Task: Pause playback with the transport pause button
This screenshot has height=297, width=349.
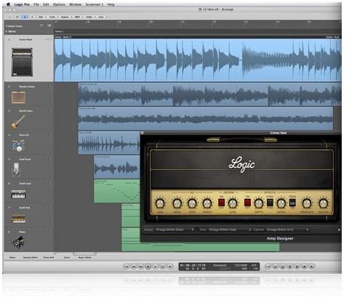Action: click(163, 267)
